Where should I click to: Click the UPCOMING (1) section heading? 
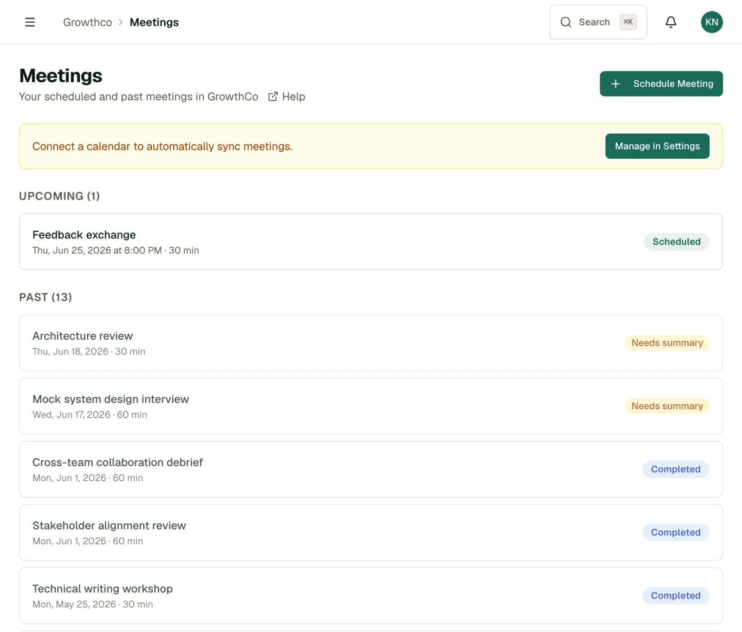click(x=59, y=196)
